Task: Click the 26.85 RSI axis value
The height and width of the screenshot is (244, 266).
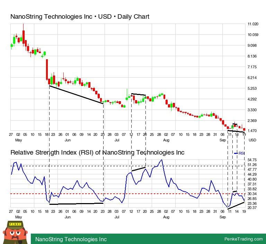Action: (x=252, y=199)
